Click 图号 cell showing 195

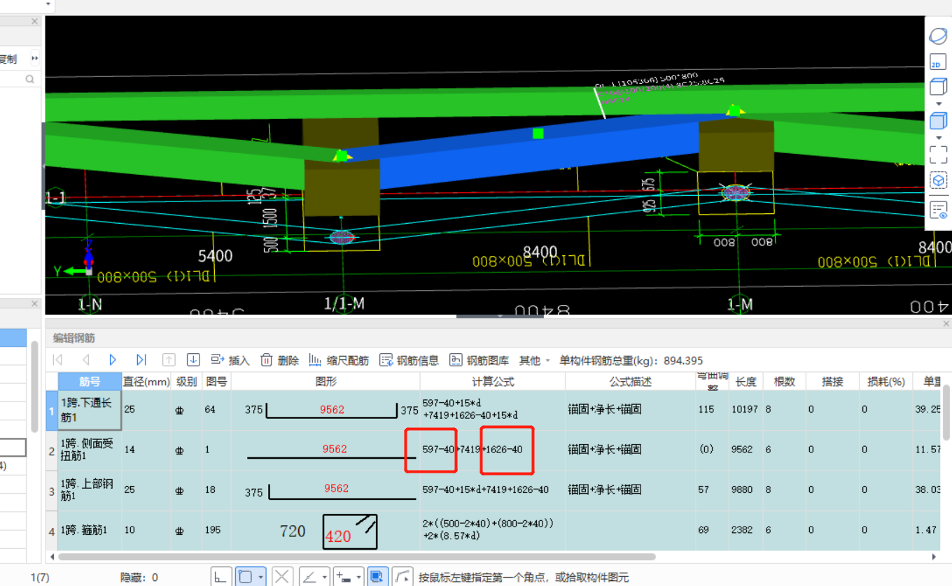click(x=216, y=530)
